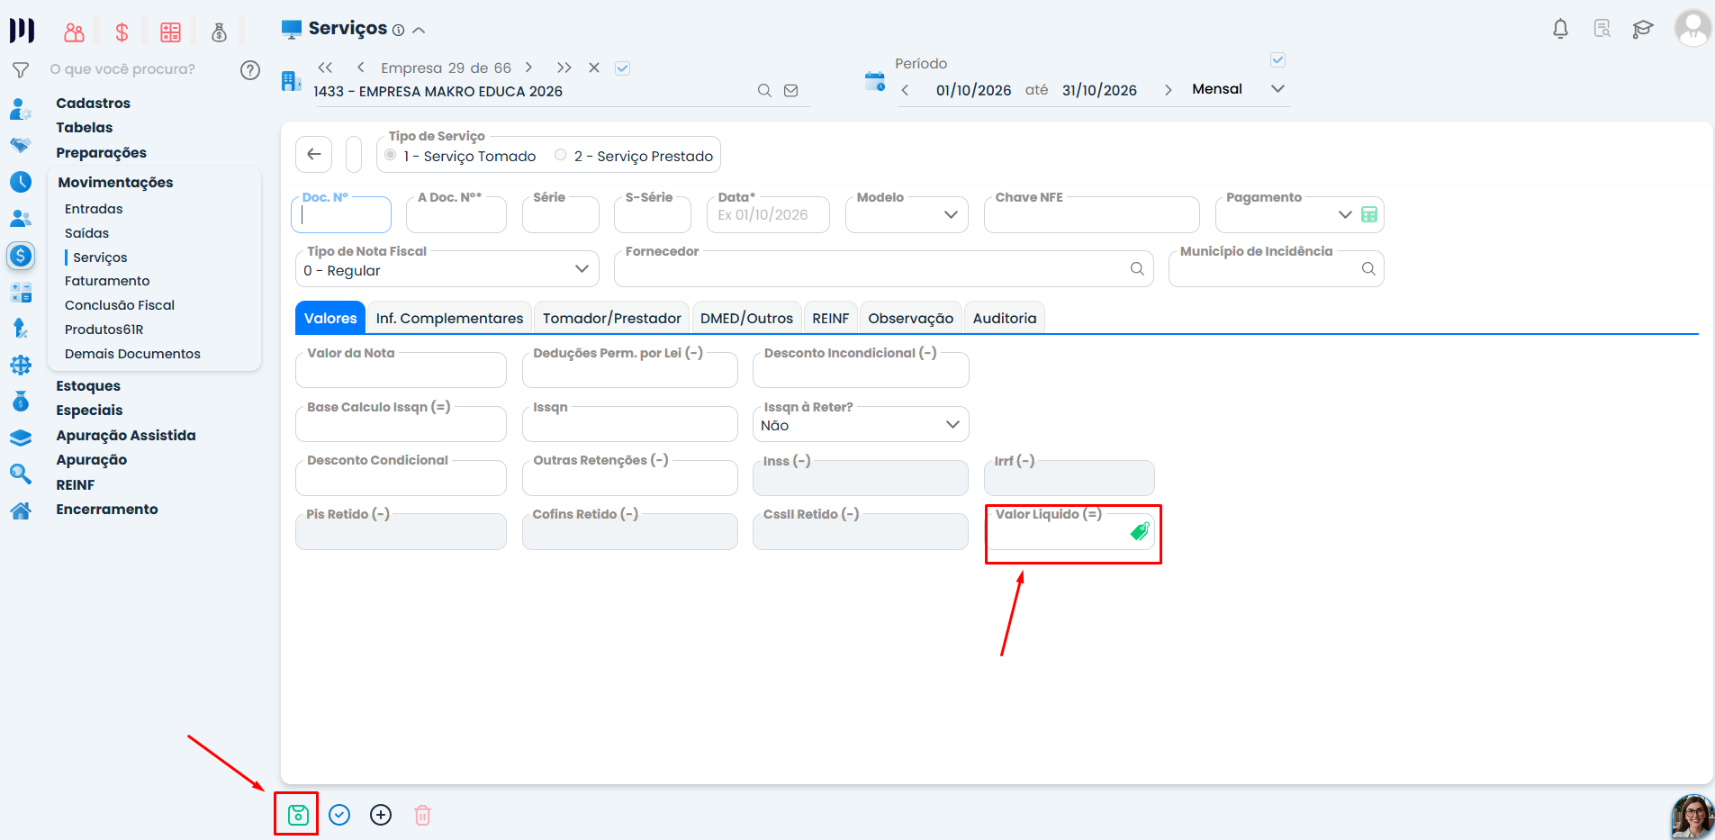Viewport: 1715px width, 840px height.
Task: Click the confirm checkmark circle icon
Action: point(339,815)
